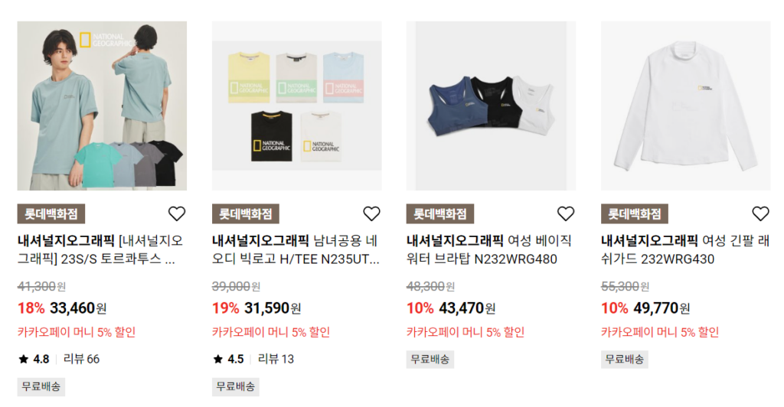Open the five big-logo tees product image
Viewport: 784px width, 407px height.
[x=296, y=106]
